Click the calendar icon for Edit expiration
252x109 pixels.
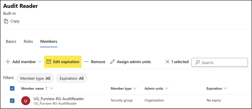point(49,62)
